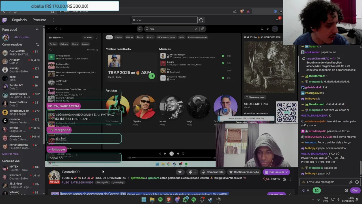Open Windows Start button in taskbar

tap(144, 199)
